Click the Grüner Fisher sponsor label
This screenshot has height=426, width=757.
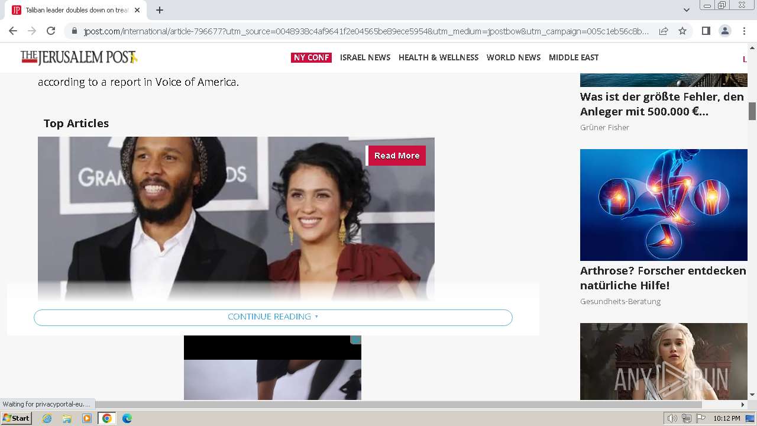click(x=604, y=127)
